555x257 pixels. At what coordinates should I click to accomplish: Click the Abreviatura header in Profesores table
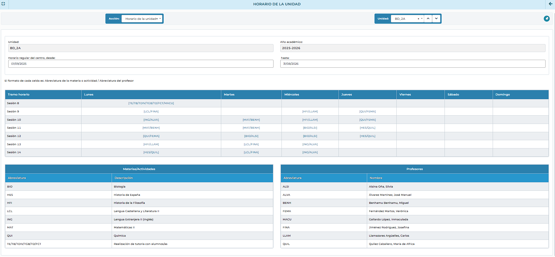pyautogui.click(x=292, y=178)
